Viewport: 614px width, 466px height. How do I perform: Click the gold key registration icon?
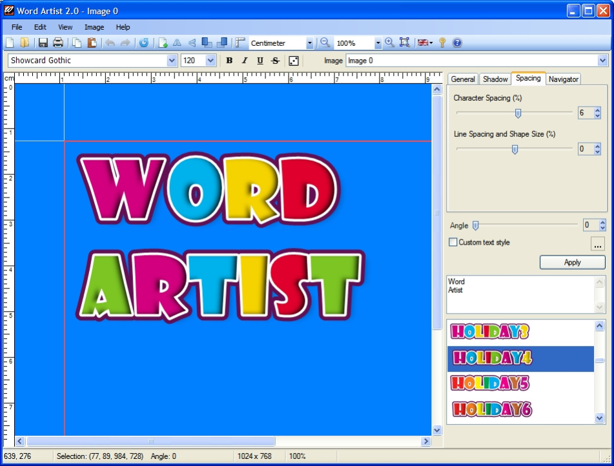coord(442,43)
